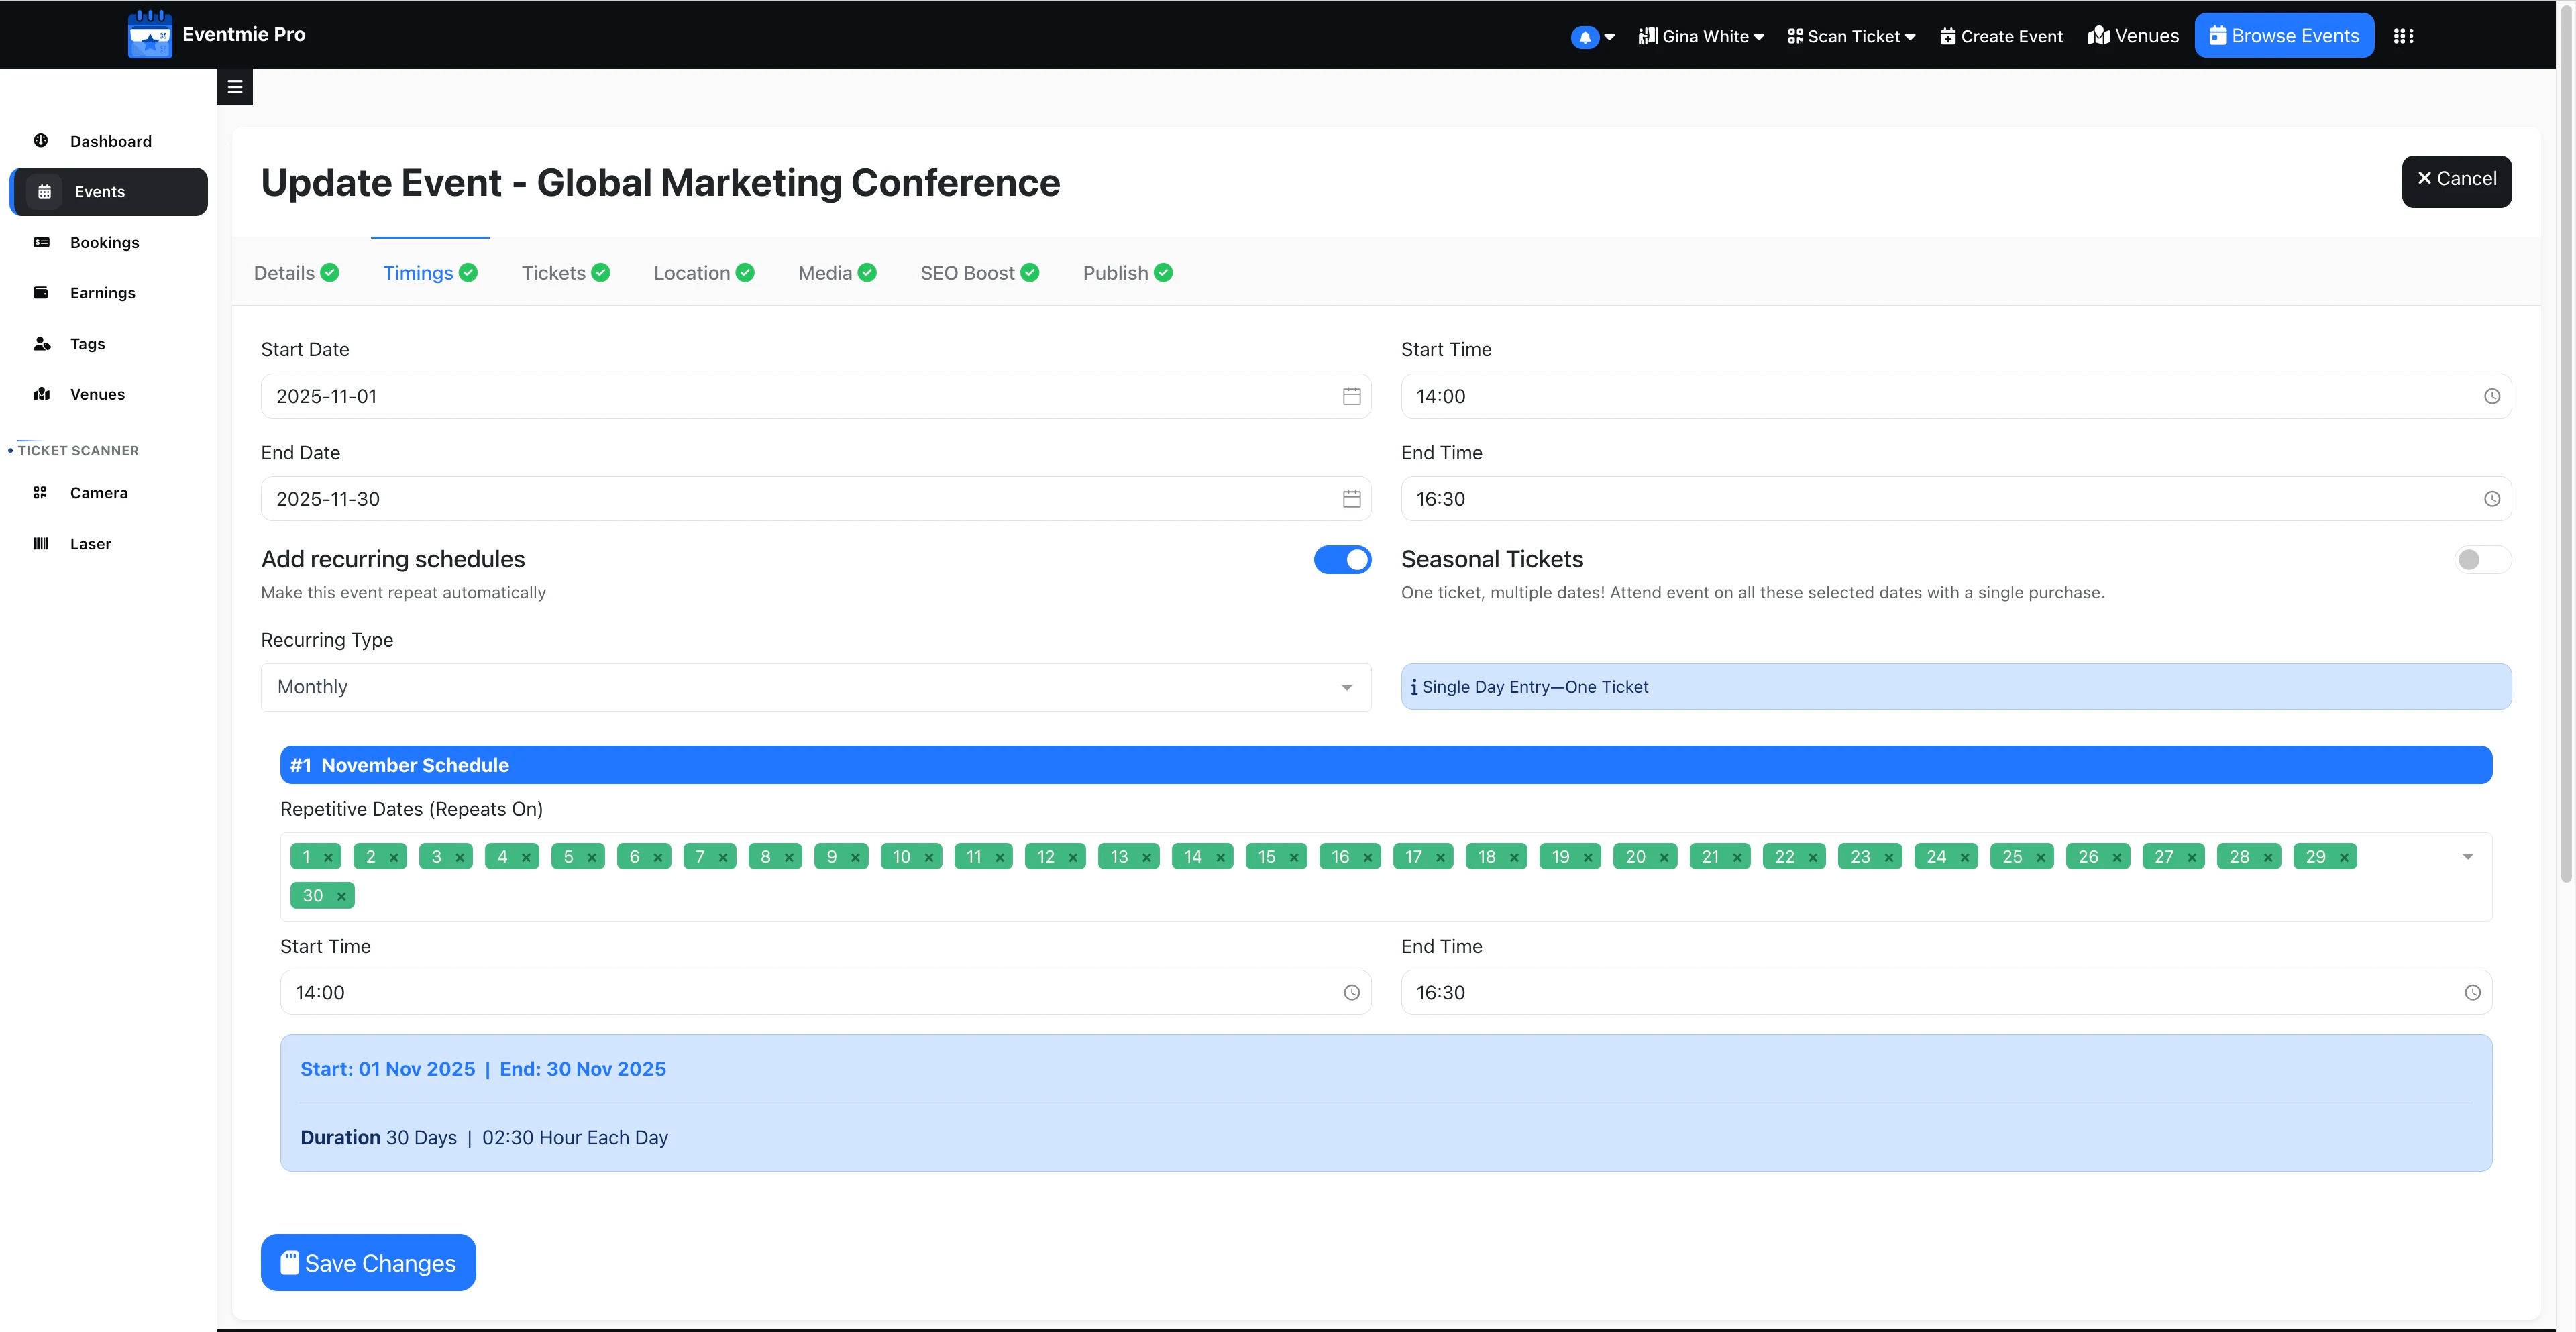The width and height of the screenshot is (2576, 1332).
Task: Expand the Recurring Type Monthly dropdown
Action: (815, 687)
